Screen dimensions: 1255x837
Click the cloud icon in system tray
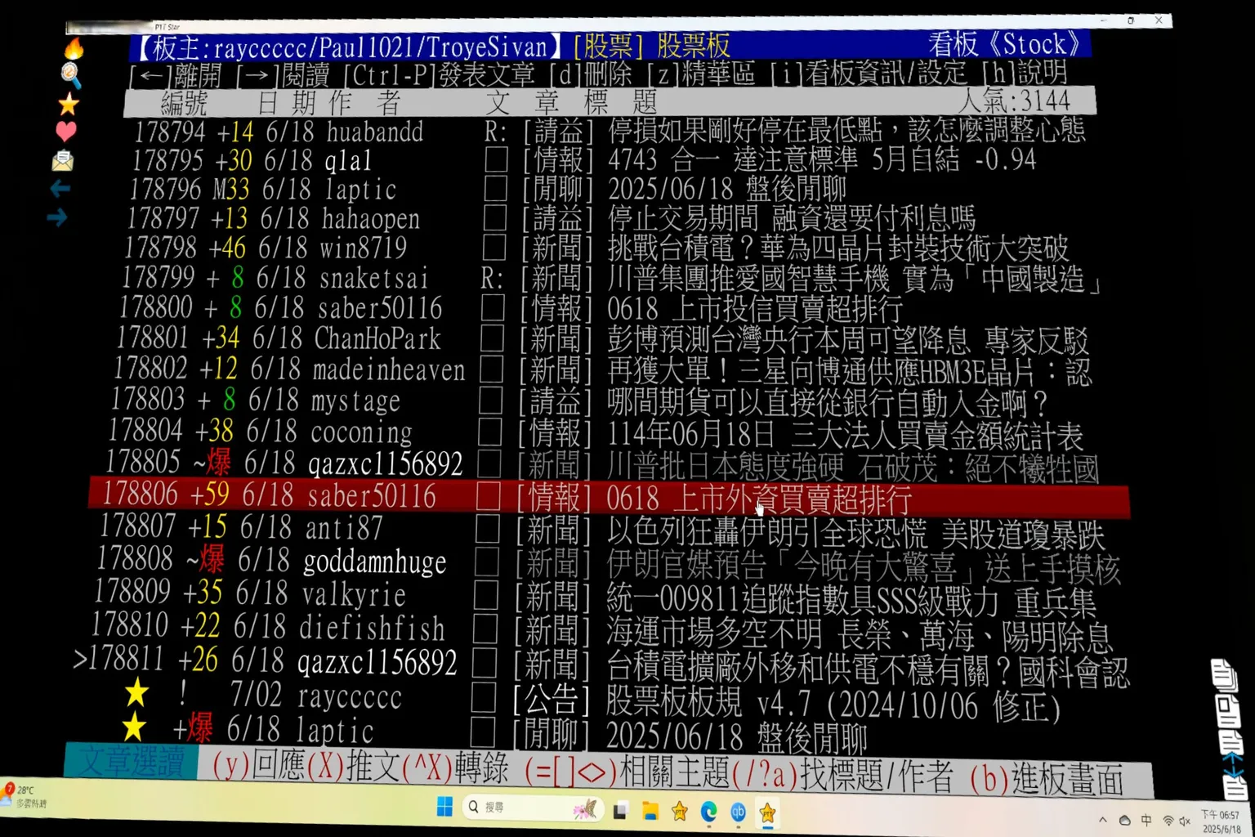pyautogui.click(x=1124, y=821)
